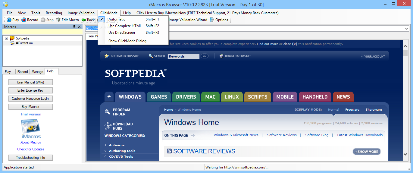Image resolution: width=413 pixels, height=173 pixels.
Task: Open Edit Macro from the toolbar
Action: [68, 20]
